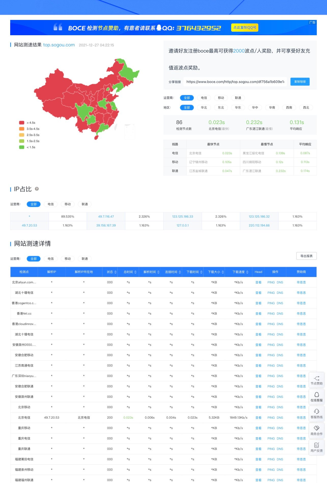Select 华中 region filter

pyautogui.click(x=255, y=107)
